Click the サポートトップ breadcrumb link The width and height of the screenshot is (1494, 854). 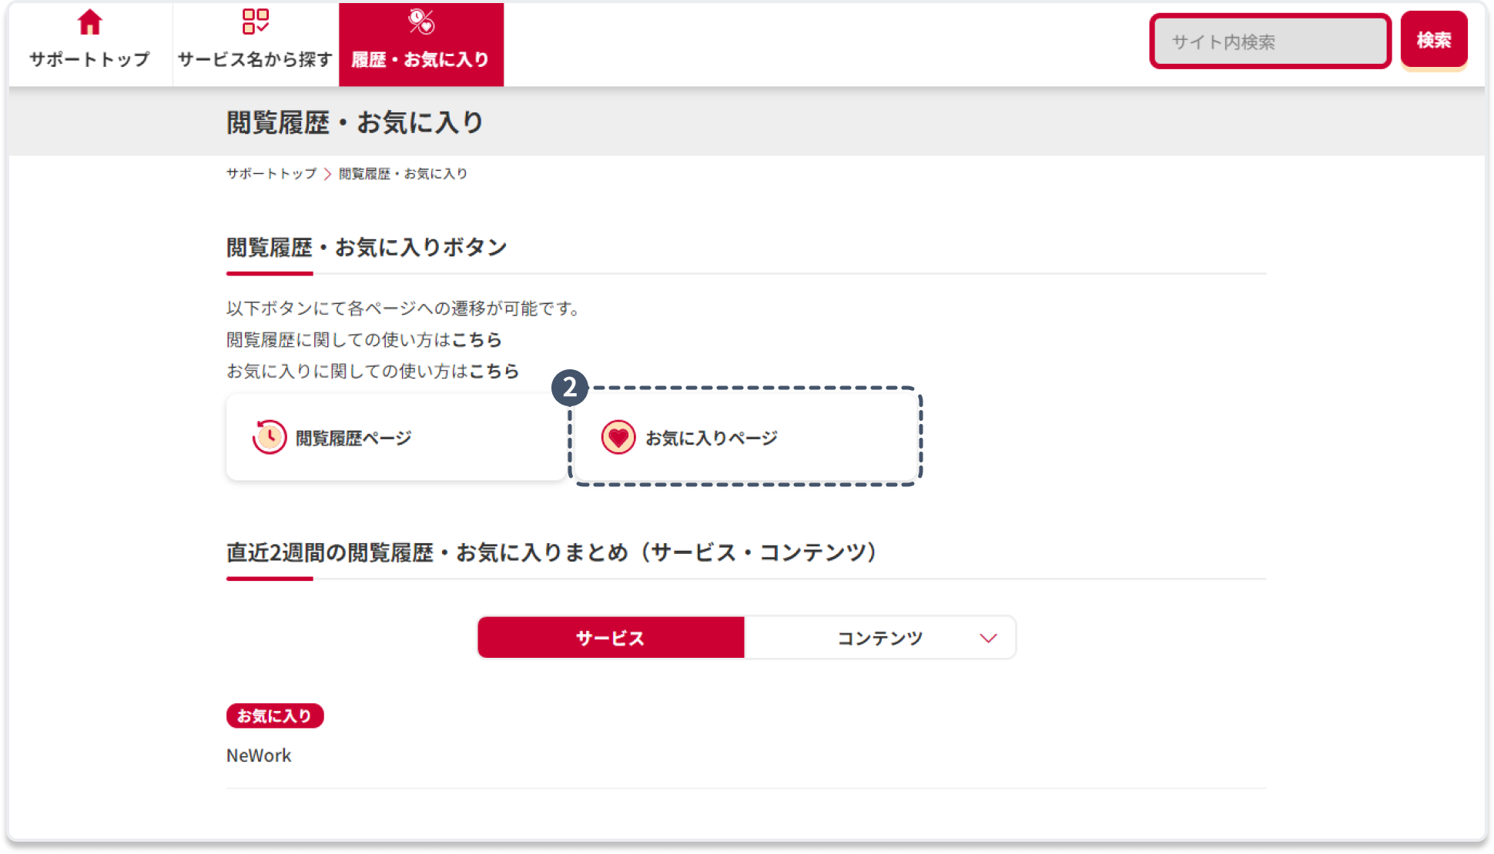(271, 174)
